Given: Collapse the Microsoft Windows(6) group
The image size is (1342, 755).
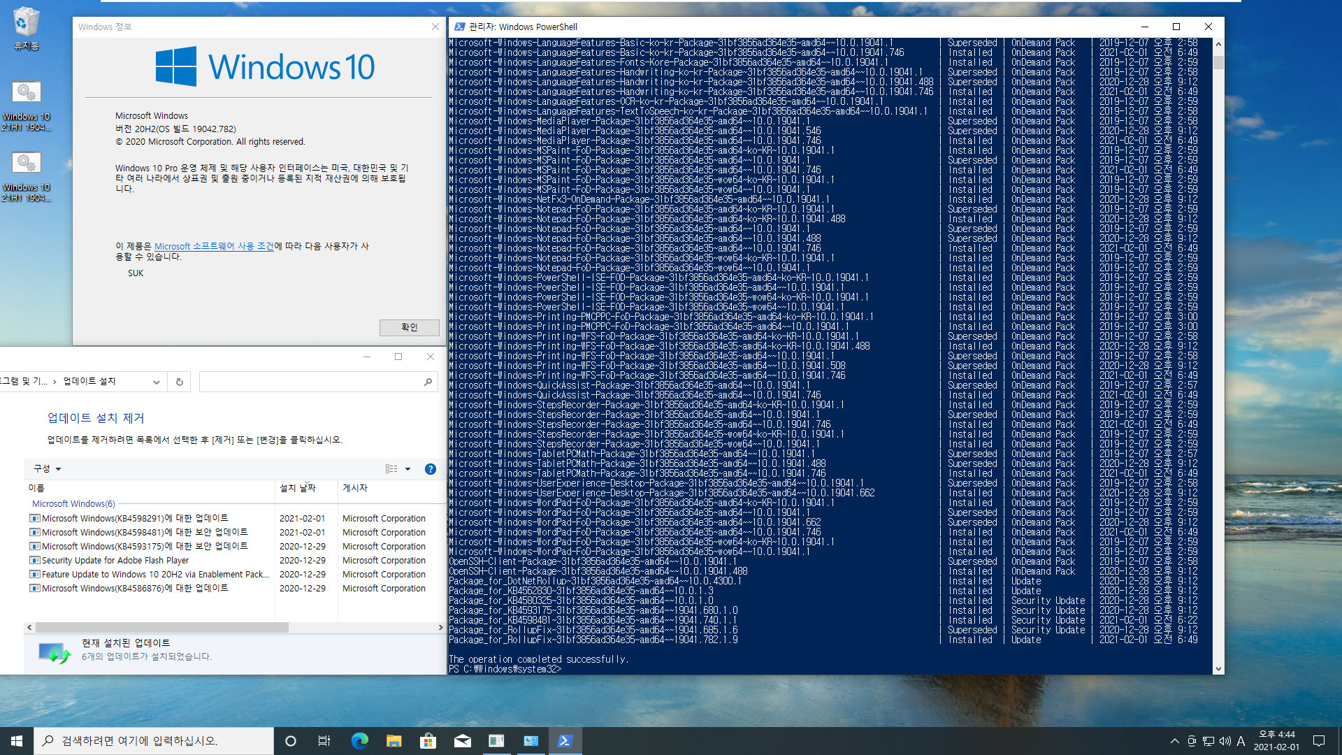Looking at the screenshot, I should coord(73,503).
